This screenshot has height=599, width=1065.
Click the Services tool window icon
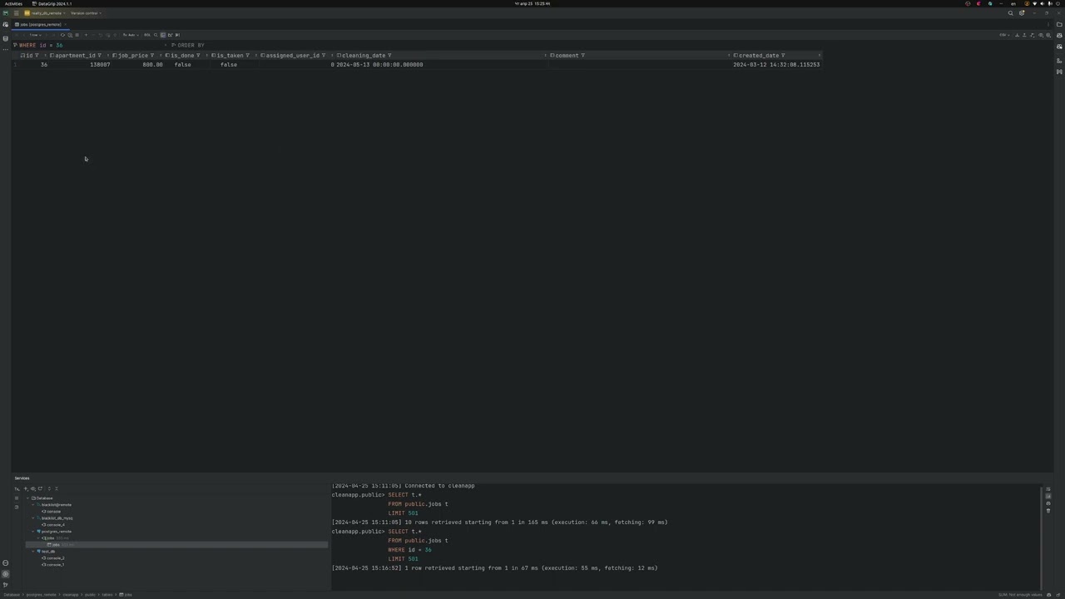5,574
